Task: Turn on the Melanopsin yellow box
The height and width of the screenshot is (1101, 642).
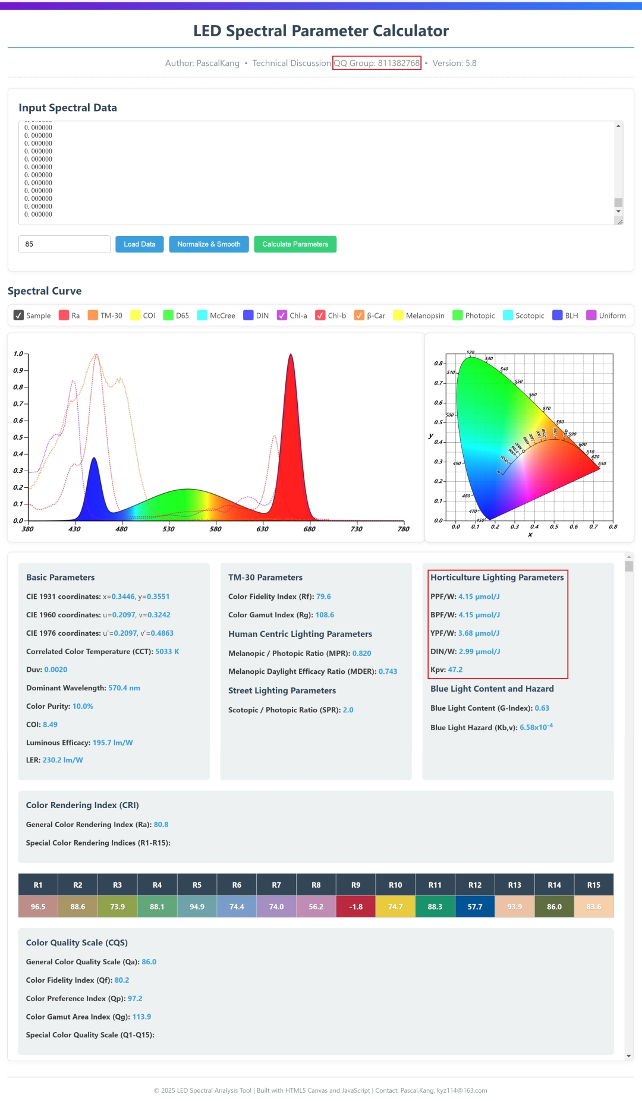Action: point(398,315)
